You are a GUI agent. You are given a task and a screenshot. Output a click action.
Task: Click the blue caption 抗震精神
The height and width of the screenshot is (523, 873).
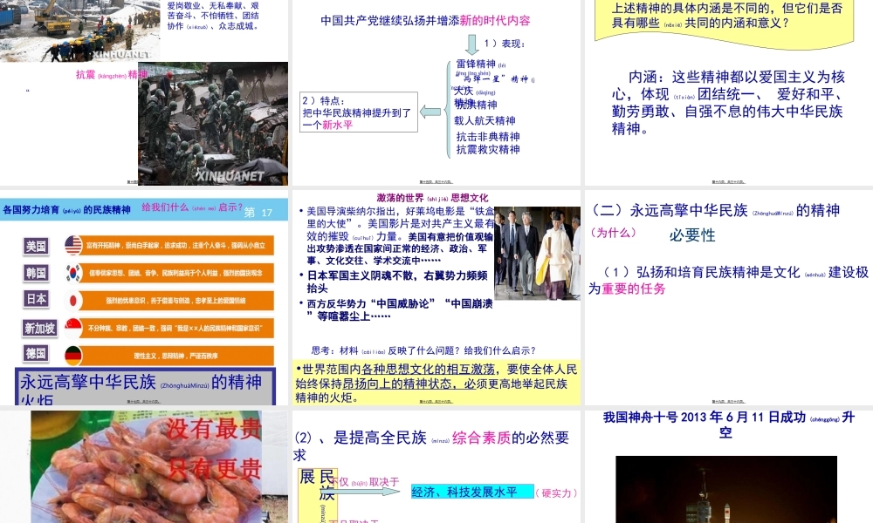107,76
